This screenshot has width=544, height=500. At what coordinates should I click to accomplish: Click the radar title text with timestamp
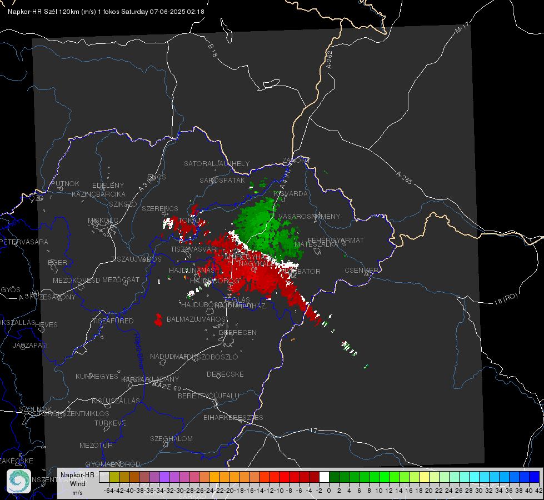tap(106, 12)
